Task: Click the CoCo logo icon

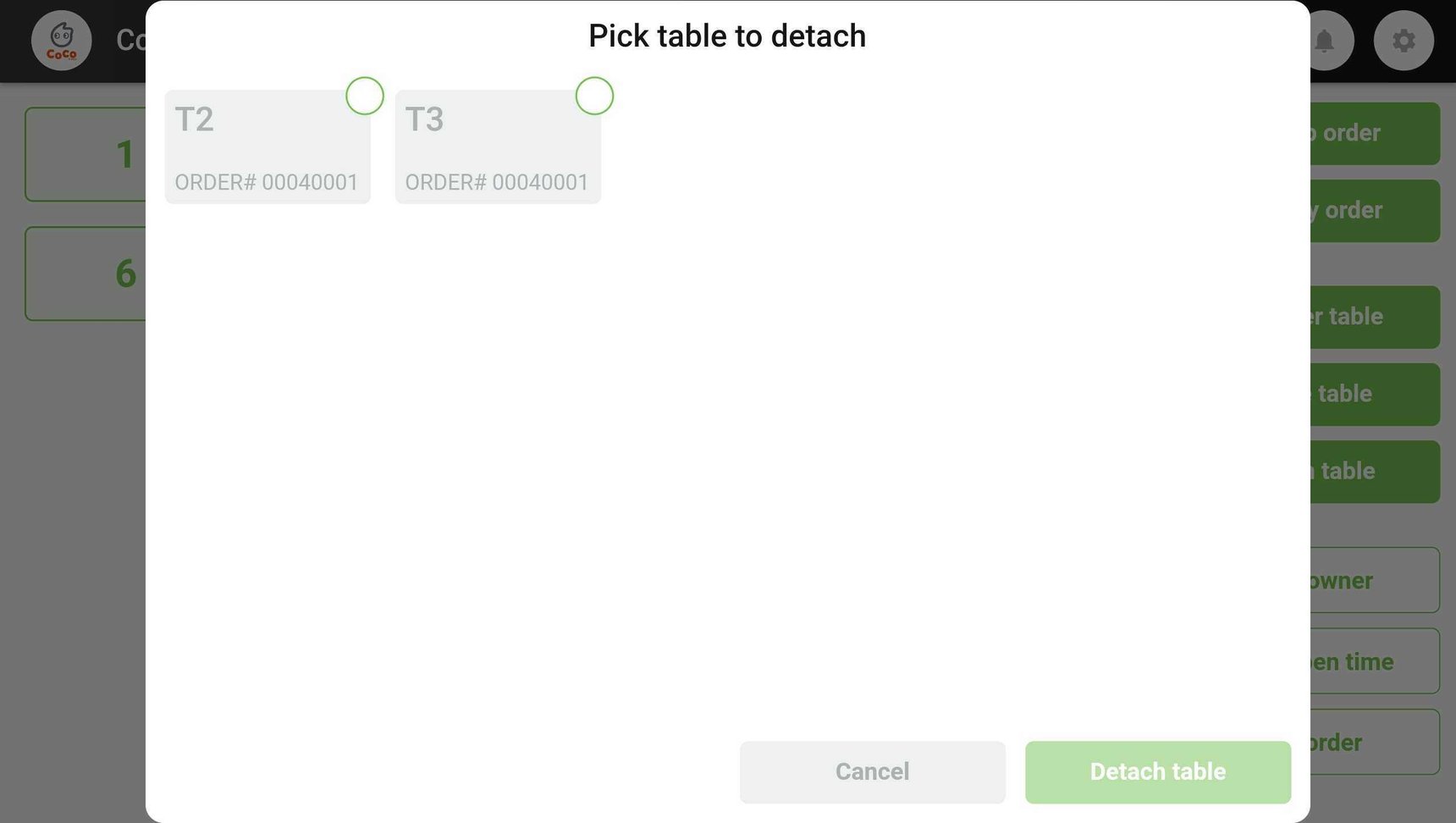Action: pyautogui.click(x=61, y=40)
